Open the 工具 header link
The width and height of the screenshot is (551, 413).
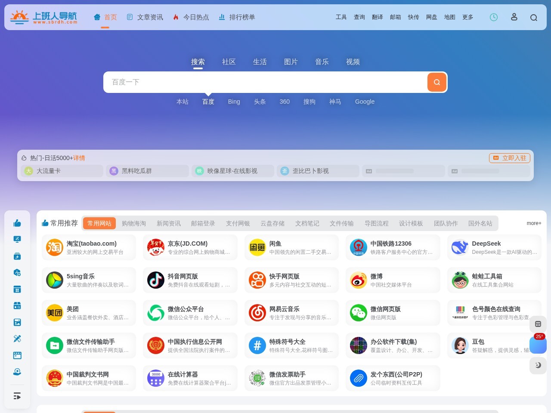pyautogui.click(x=341, y=17)
